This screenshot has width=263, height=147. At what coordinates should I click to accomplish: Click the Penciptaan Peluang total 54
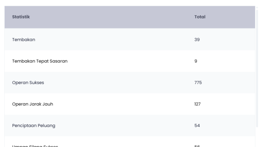tap(197, 126)
